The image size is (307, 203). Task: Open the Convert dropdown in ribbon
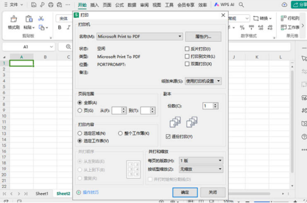262,18
